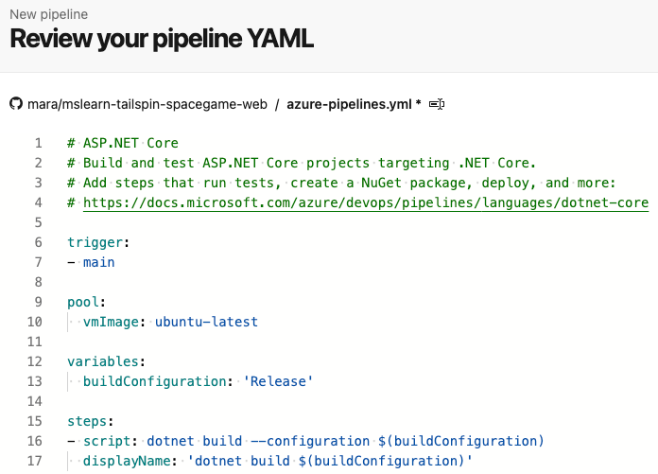Click the 'Release' string value
The image size is (658, 474).
pos(277,381)
